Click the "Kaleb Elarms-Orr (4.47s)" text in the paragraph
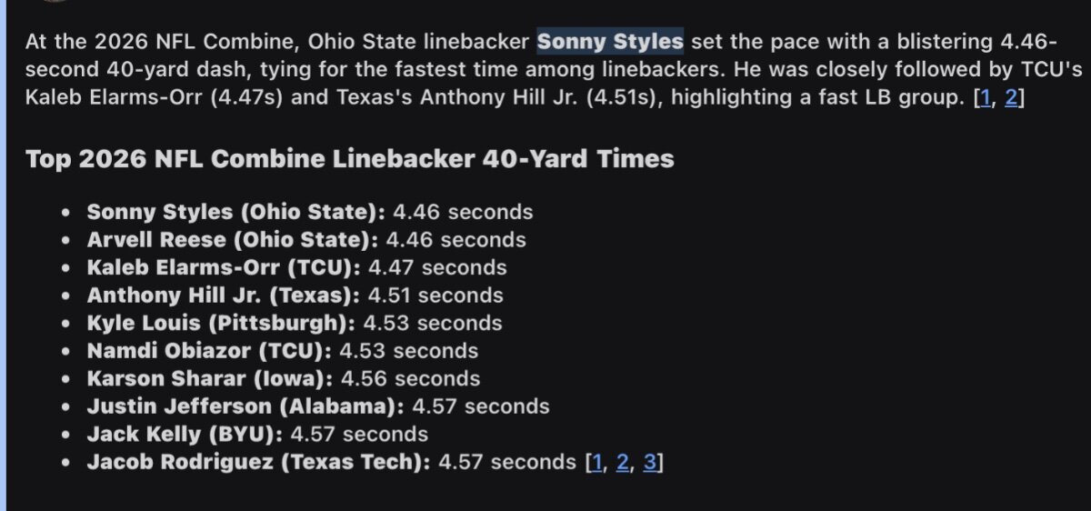 (x=155, y=99)
